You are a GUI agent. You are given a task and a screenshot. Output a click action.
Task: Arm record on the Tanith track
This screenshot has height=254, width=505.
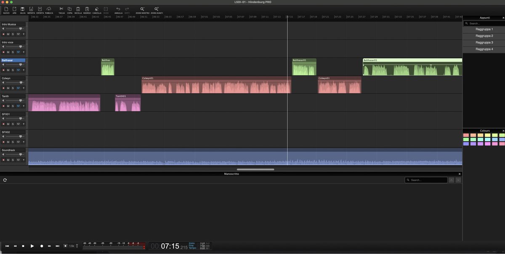tap(3, 106)
